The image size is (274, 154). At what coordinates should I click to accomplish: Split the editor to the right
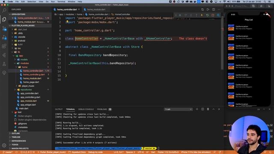pos(214,9)
